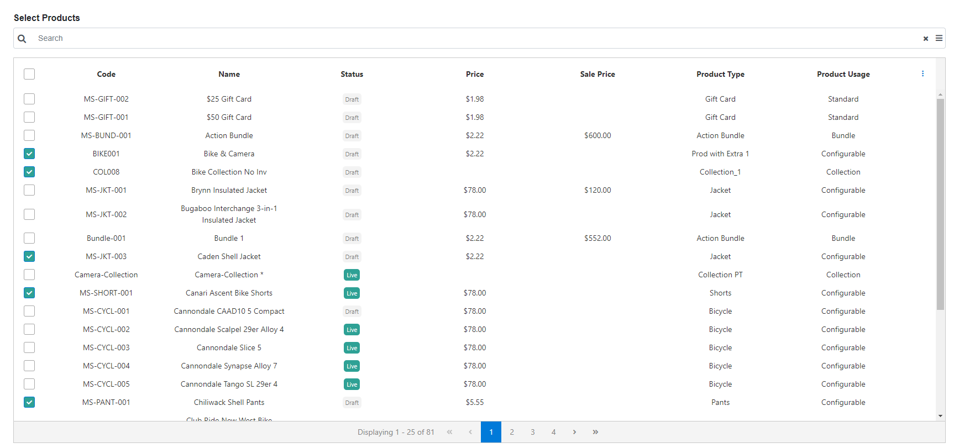Sort by the Product Type header
Screen dimensions: 954x448
(720, 74)
